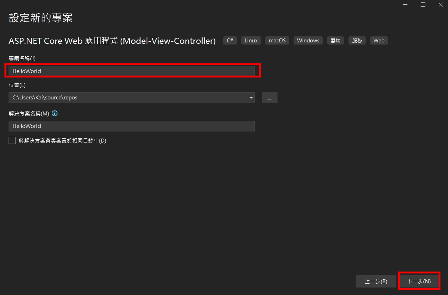The width and height of the screenshot is (448, 295).
Task: Click the Linux tag
Action: tap(251, 41)
